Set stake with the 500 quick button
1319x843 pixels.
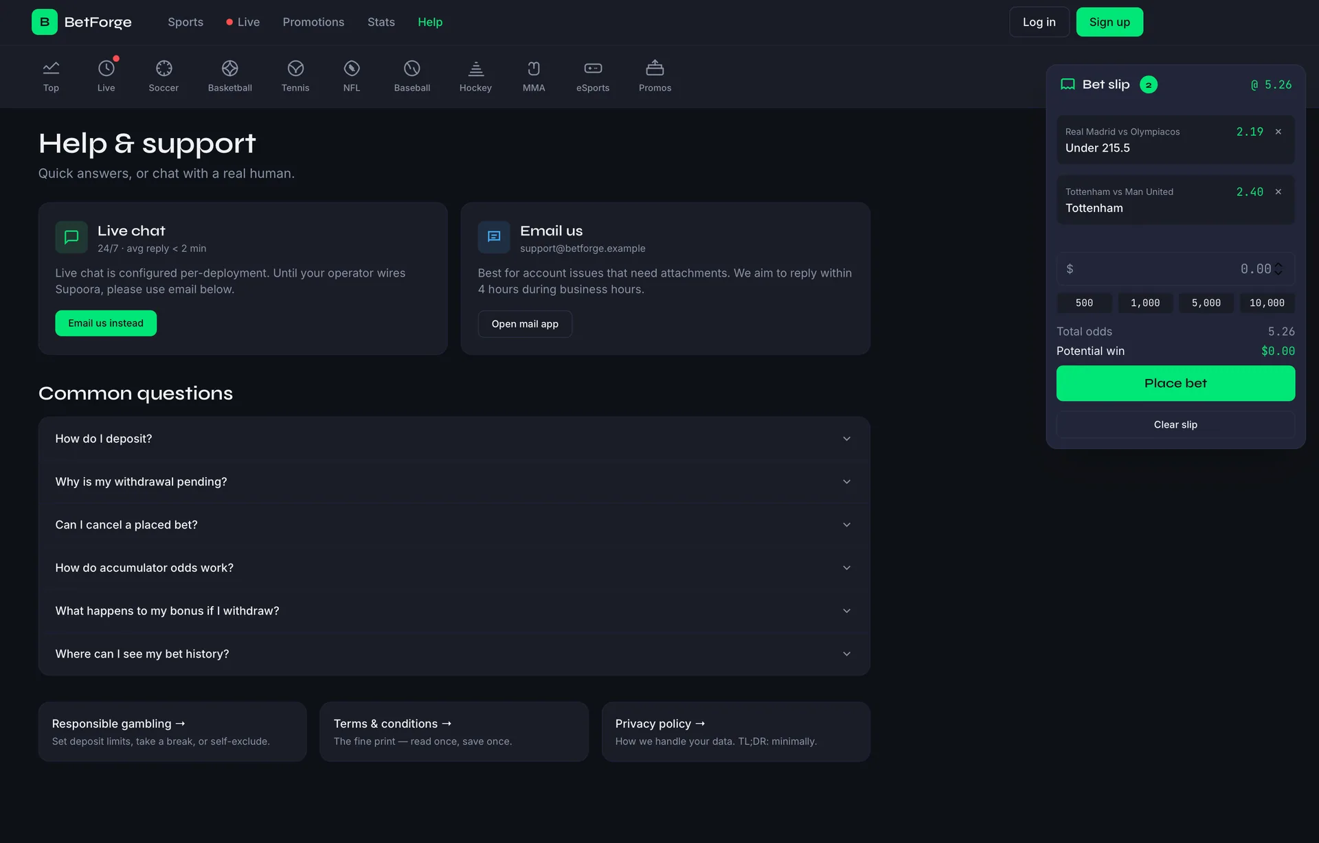coord(1084,303)
